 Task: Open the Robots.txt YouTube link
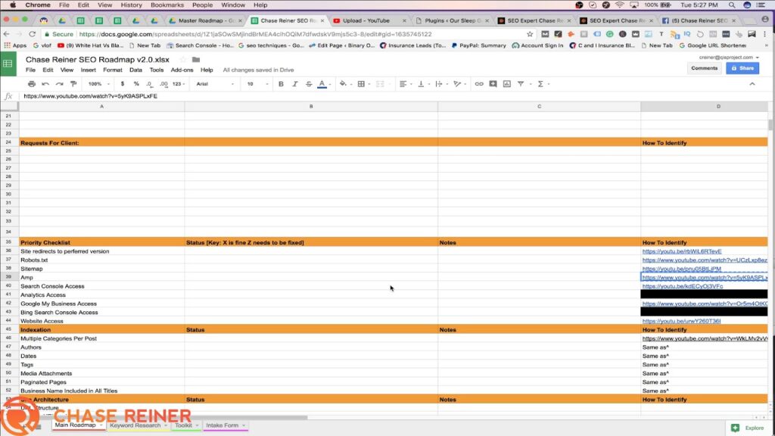tap(705, 260)
